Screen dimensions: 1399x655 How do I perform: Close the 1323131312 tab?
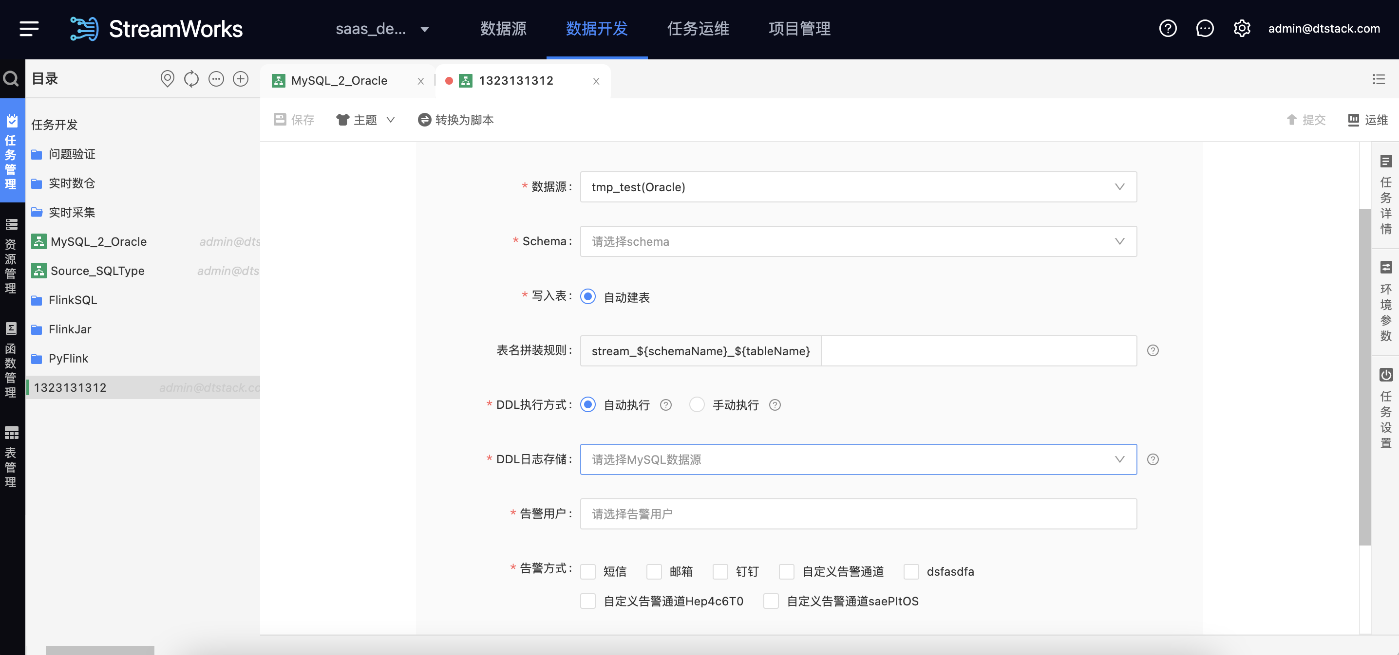point(596,81)
